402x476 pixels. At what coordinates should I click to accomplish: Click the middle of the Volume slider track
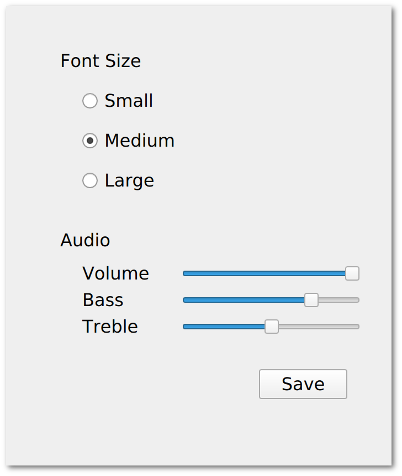tap(271, 273)
